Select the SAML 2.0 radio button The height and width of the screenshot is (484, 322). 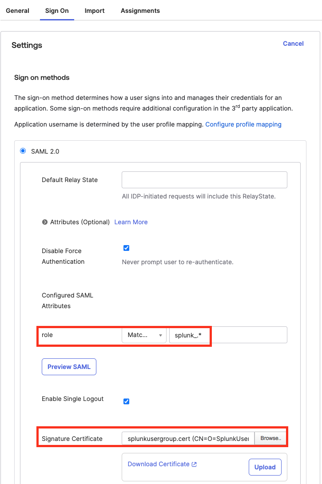point(23,151)
